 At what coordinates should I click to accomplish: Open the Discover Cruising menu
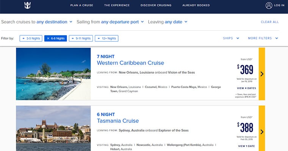point(156,5)
